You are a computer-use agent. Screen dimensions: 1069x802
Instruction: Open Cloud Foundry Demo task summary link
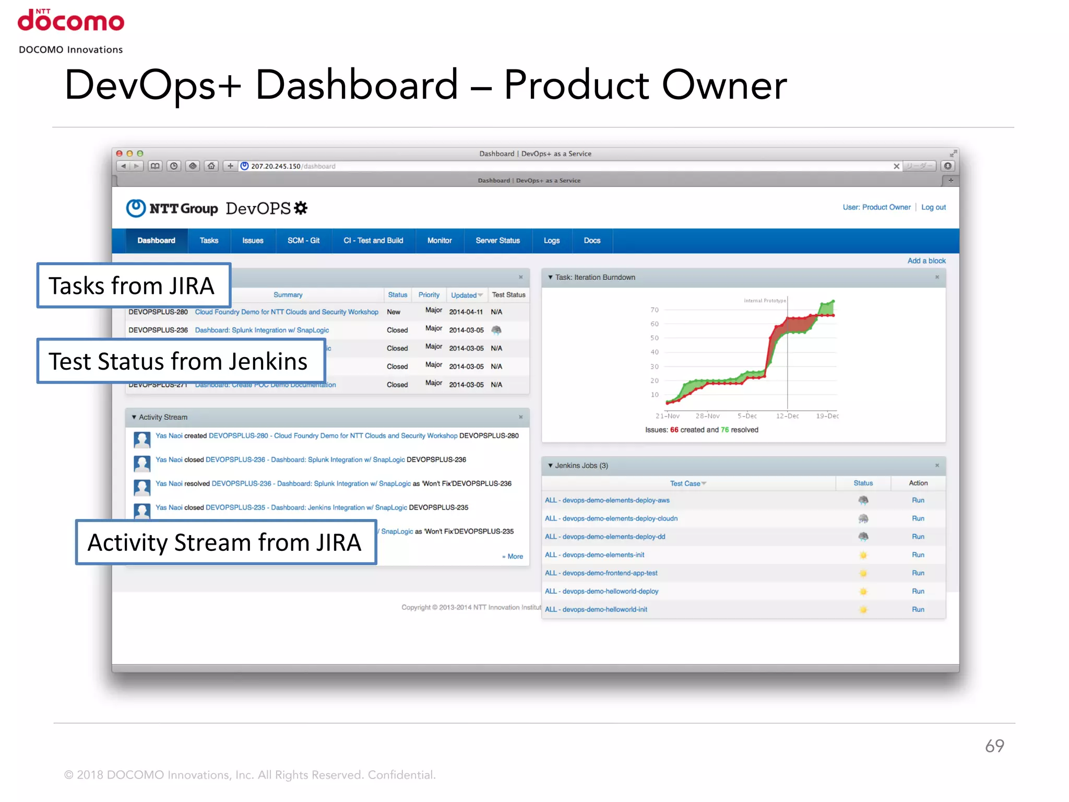tap(287, 312)
